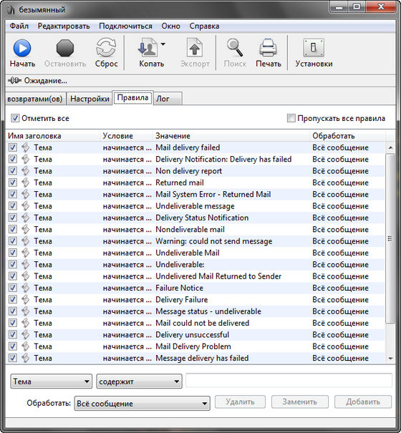Click the Поиск magnifier icon
Viewport: 401px width, 433px height.
click(235, 48)
